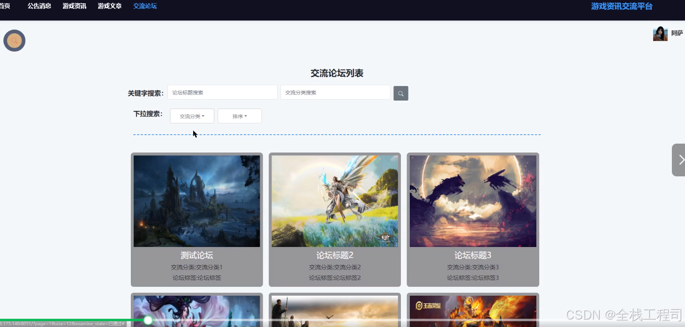685x327 pixels.
Task: Focus the 交流分类搜索 input field
Action: pos(335,93)
